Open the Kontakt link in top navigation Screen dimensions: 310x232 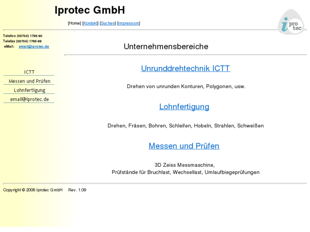pos(90,23)
